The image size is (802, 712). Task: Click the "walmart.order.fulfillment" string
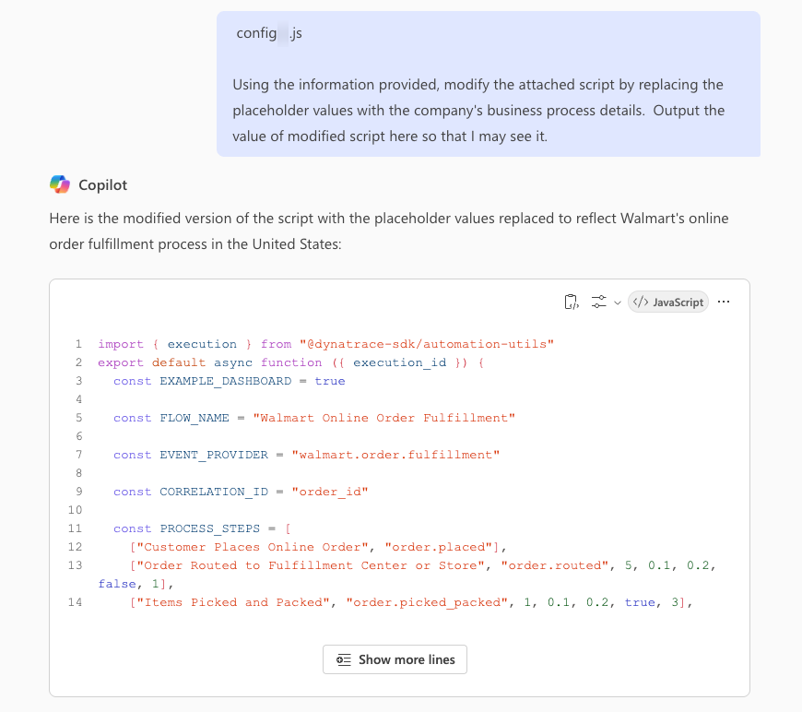pos(395,455)
